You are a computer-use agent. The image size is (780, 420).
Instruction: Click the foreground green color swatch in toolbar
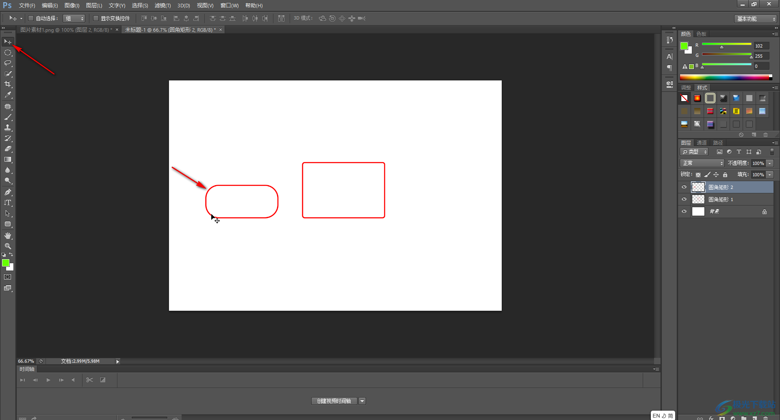6,263
